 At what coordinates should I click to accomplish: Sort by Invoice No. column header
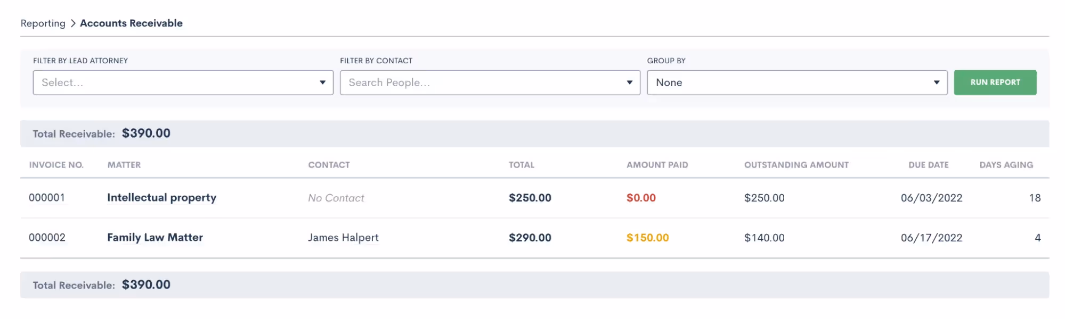pyautogui.click(x=56, y=165)
